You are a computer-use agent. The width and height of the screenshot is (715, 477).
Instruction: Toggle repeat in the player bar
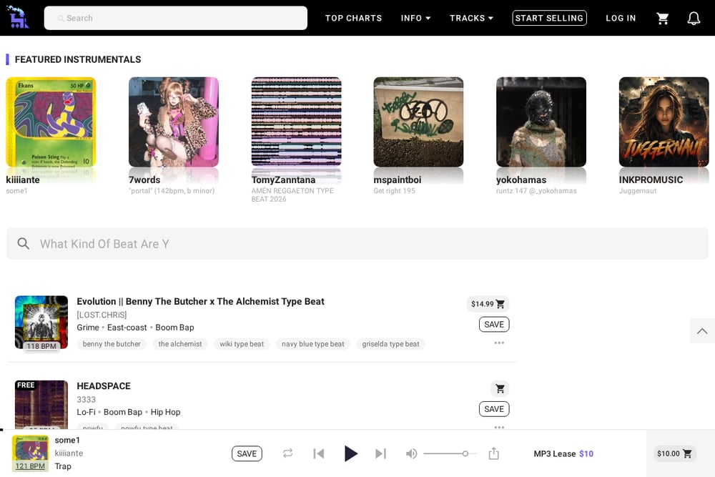pyautogui.click(x=287, y=453)
